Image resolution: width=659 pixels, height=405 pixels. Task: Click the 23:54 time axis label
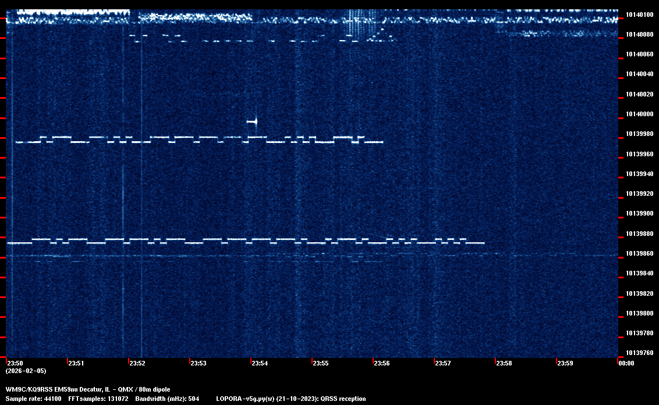(x=260, y=364)
